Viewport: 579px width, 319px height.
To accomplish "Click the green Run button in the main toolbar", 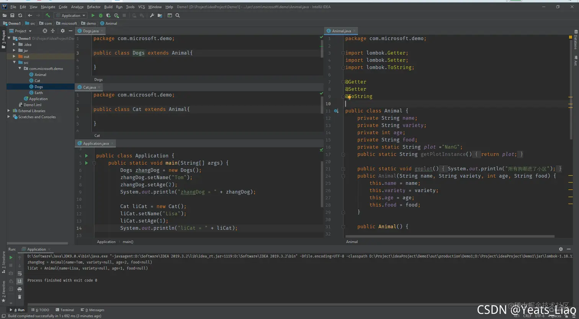I will [93, 16].
